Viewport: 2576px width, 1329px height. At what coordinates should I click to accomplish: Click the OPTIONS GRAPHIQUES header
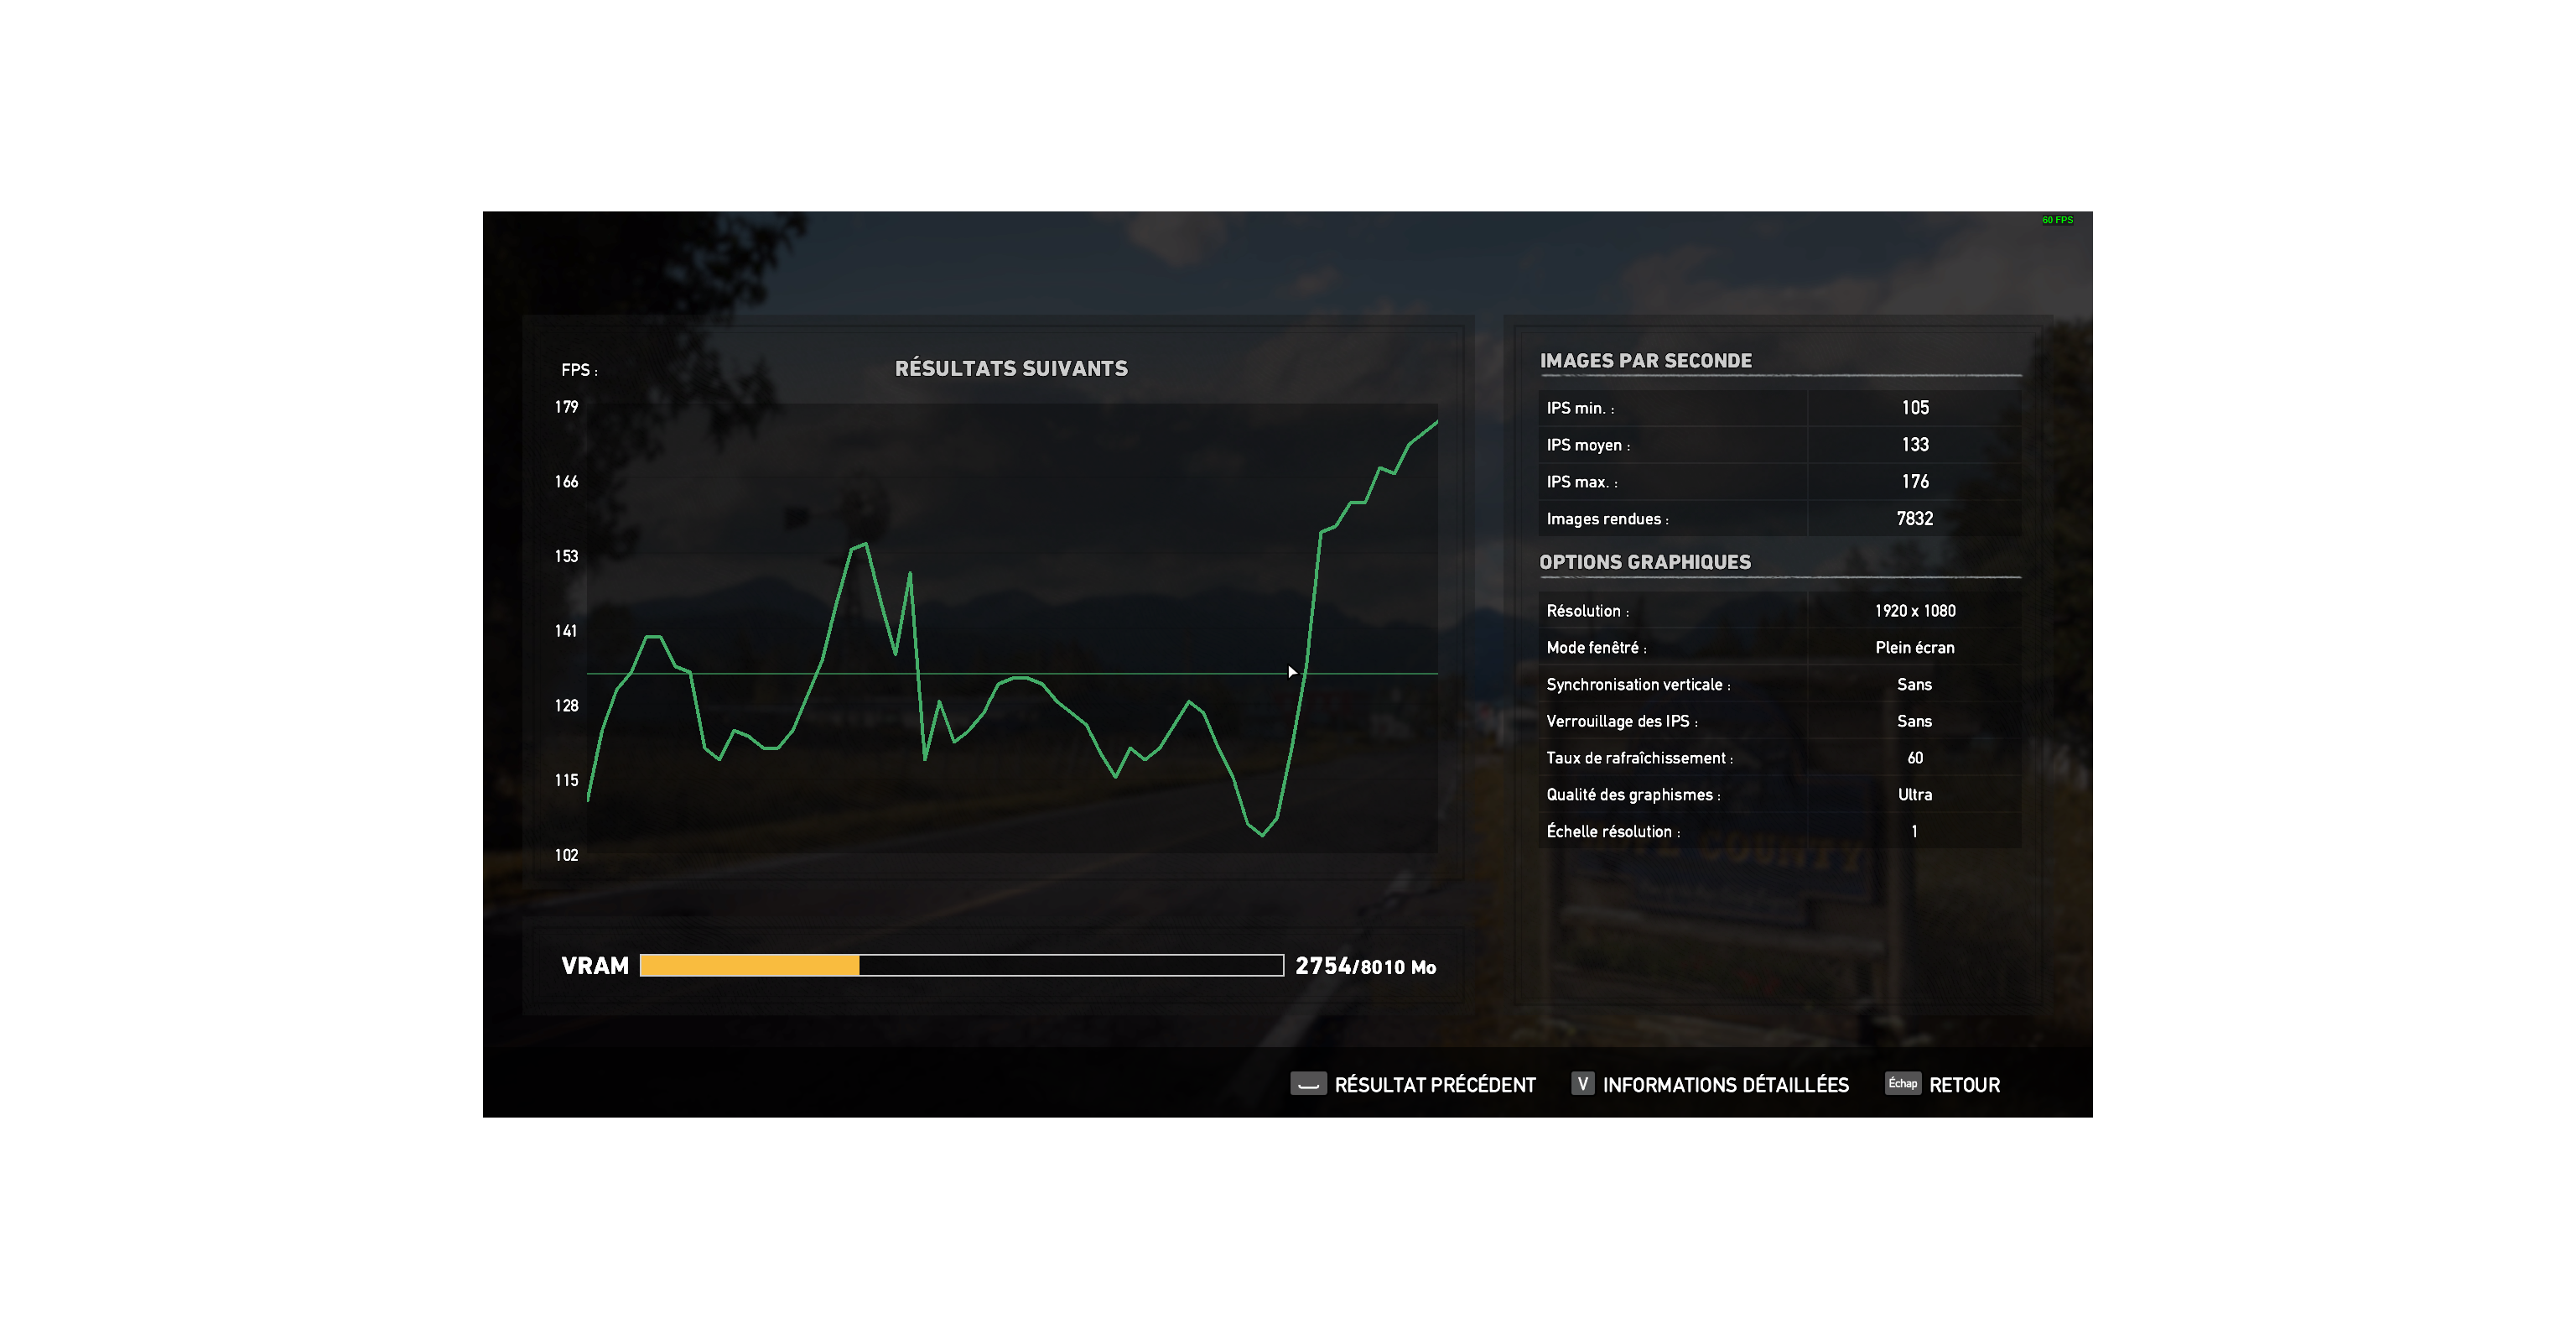pos(1645,562)
